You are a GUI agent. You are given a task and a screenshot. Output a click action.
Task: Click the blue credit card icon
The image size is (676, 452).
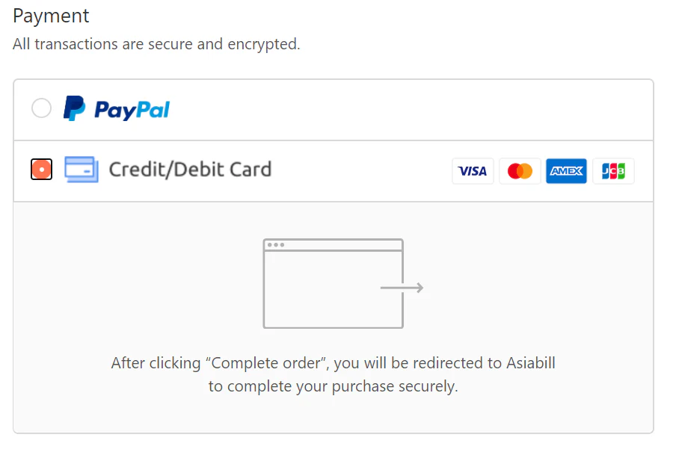pyautogui.click(x=82, y=170)
